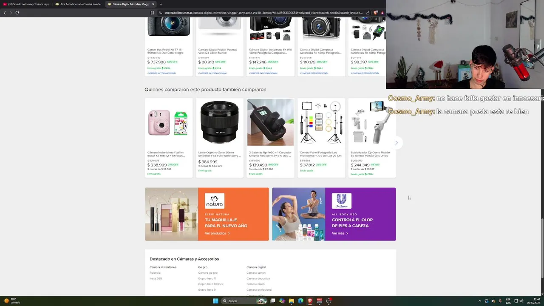Image resolution: width=544 pixels, height=306 pixels.
Task: Click the Unilever logo on purple banner
Action: click(x=341, y=201)
